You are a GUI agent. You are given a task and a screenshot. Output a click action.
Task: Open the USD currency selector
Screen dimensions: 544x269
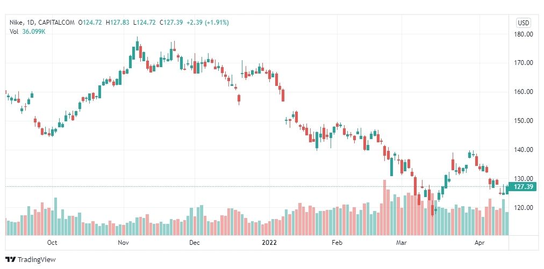[523, 23]
